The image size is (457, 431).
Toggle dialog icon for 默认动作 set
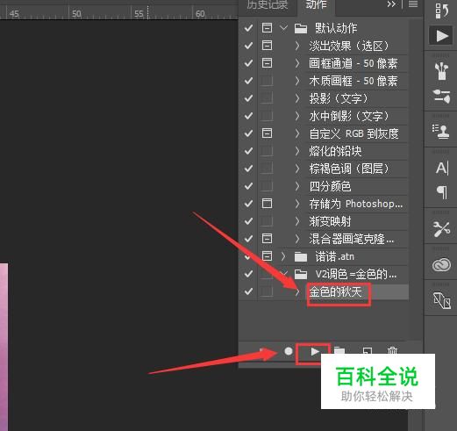point(267,28)
